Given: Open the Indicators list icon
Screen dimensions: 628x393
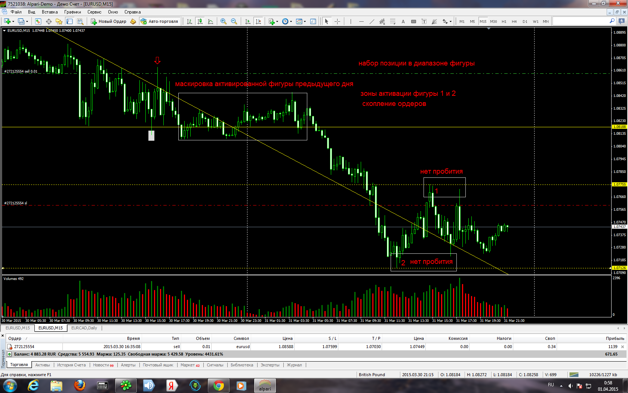Looking at the screenshot, I should (272, 21).
